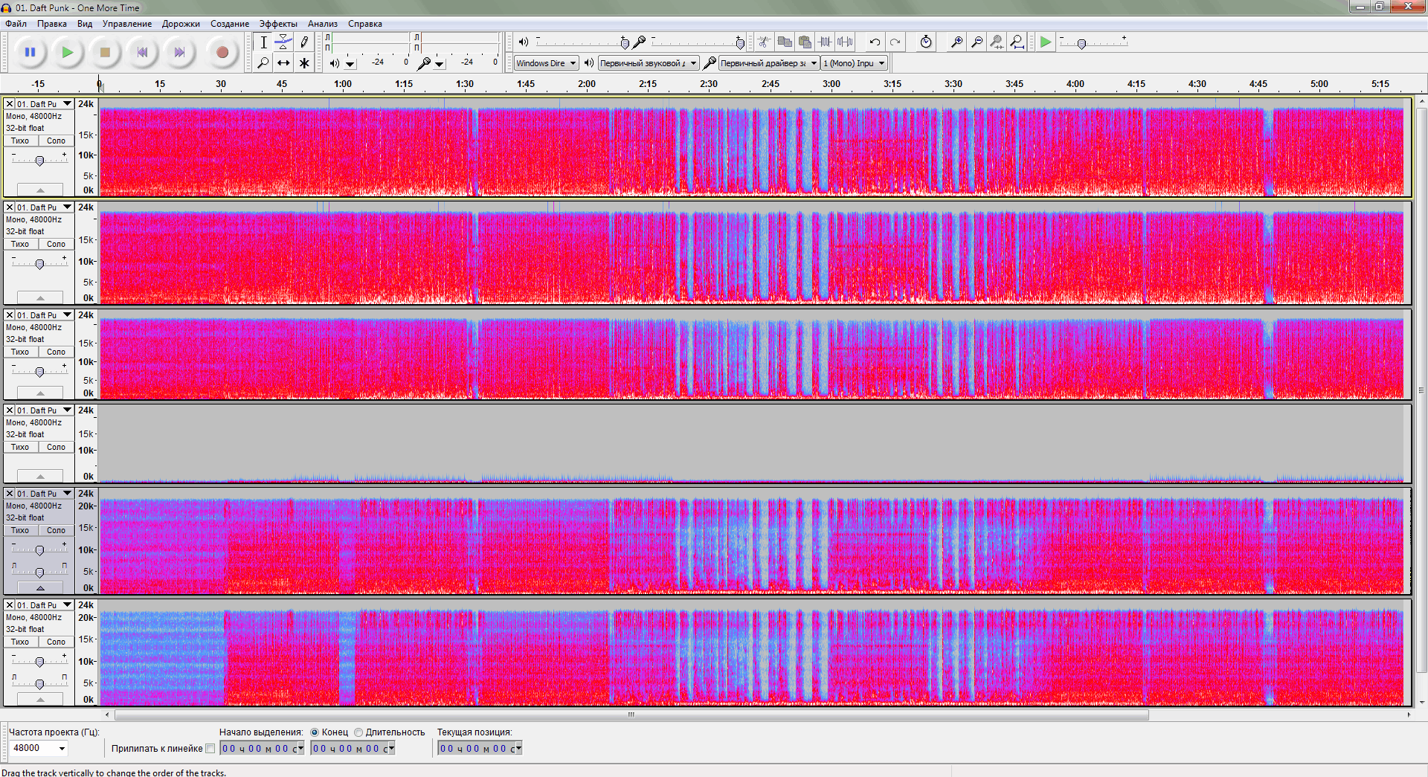Open the output meter dropdown arrow
1428x777 pixels.
click(350, 64)
